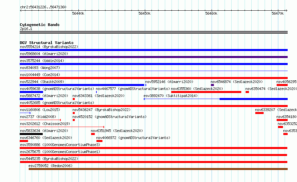Click esv3892470 (Suktitipat2014) label
Viewport: 297px width, 182px height.
(x=171, y=96)
